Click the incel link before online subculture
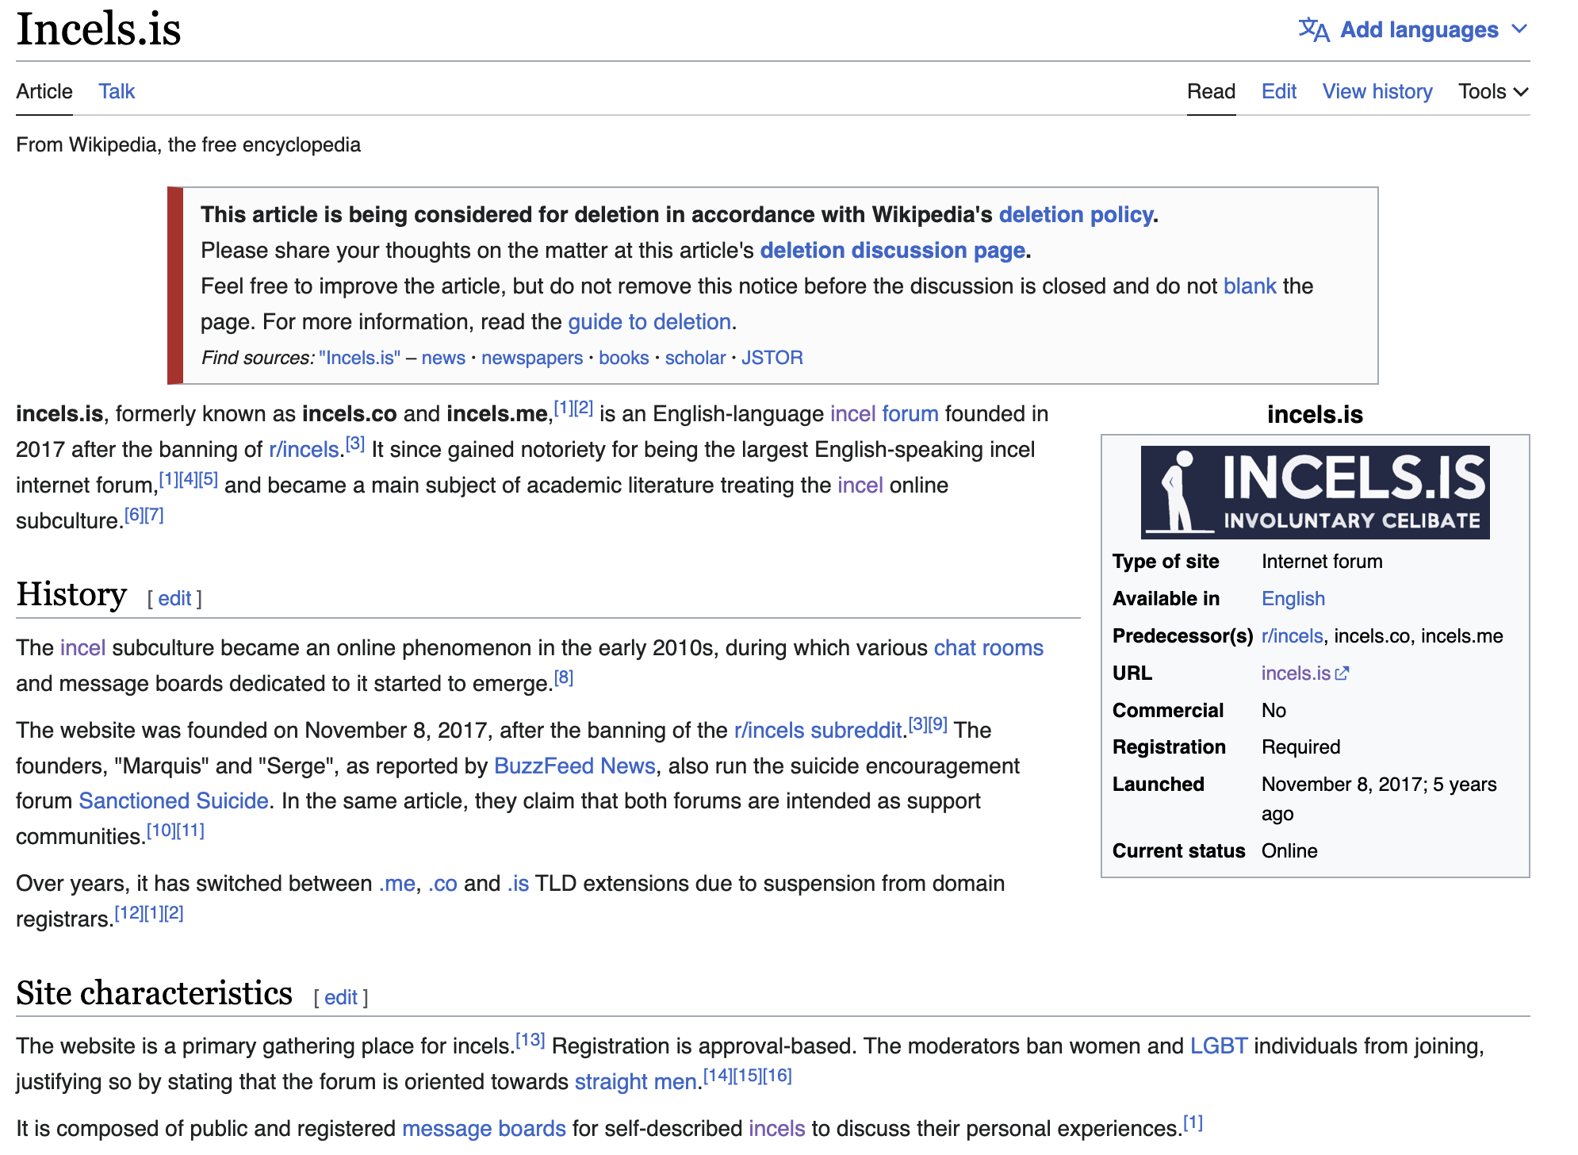This screenshot has width=1578, height=1155. point(860,485)
